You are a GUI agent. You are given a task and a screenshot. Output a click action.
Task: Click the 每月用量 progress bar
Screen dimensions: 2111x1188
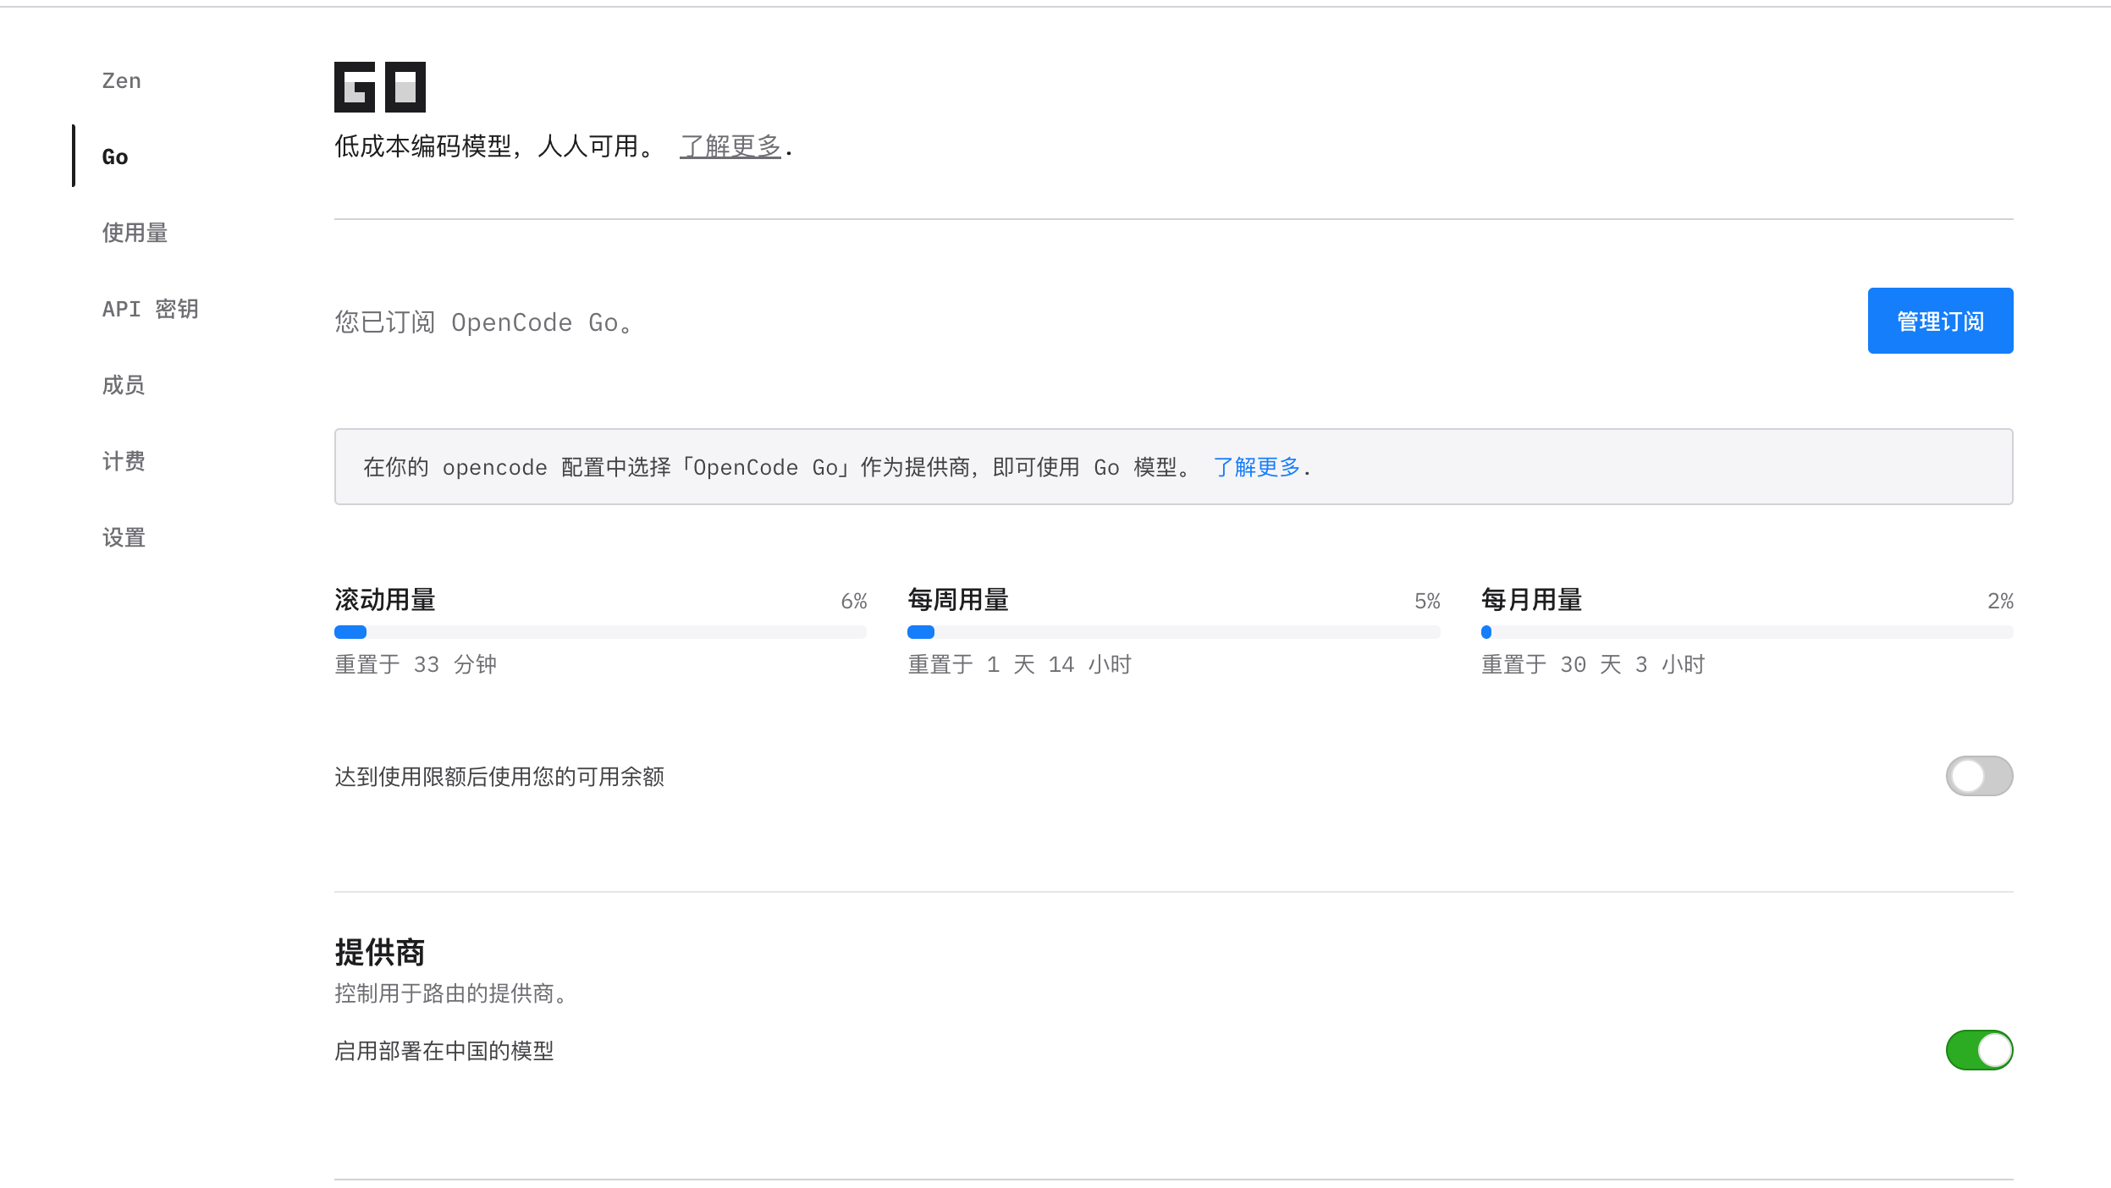(1747, 632)
